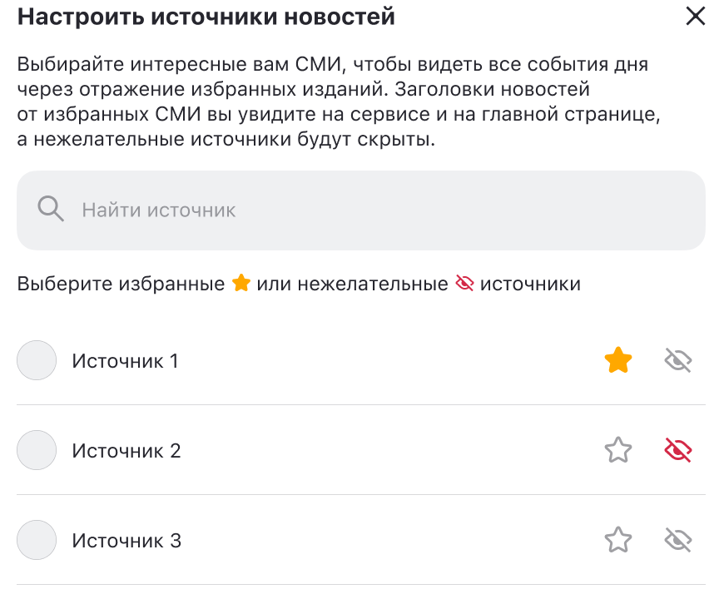Click the magnifier icon in search box
719x594 pixels.
51,209
